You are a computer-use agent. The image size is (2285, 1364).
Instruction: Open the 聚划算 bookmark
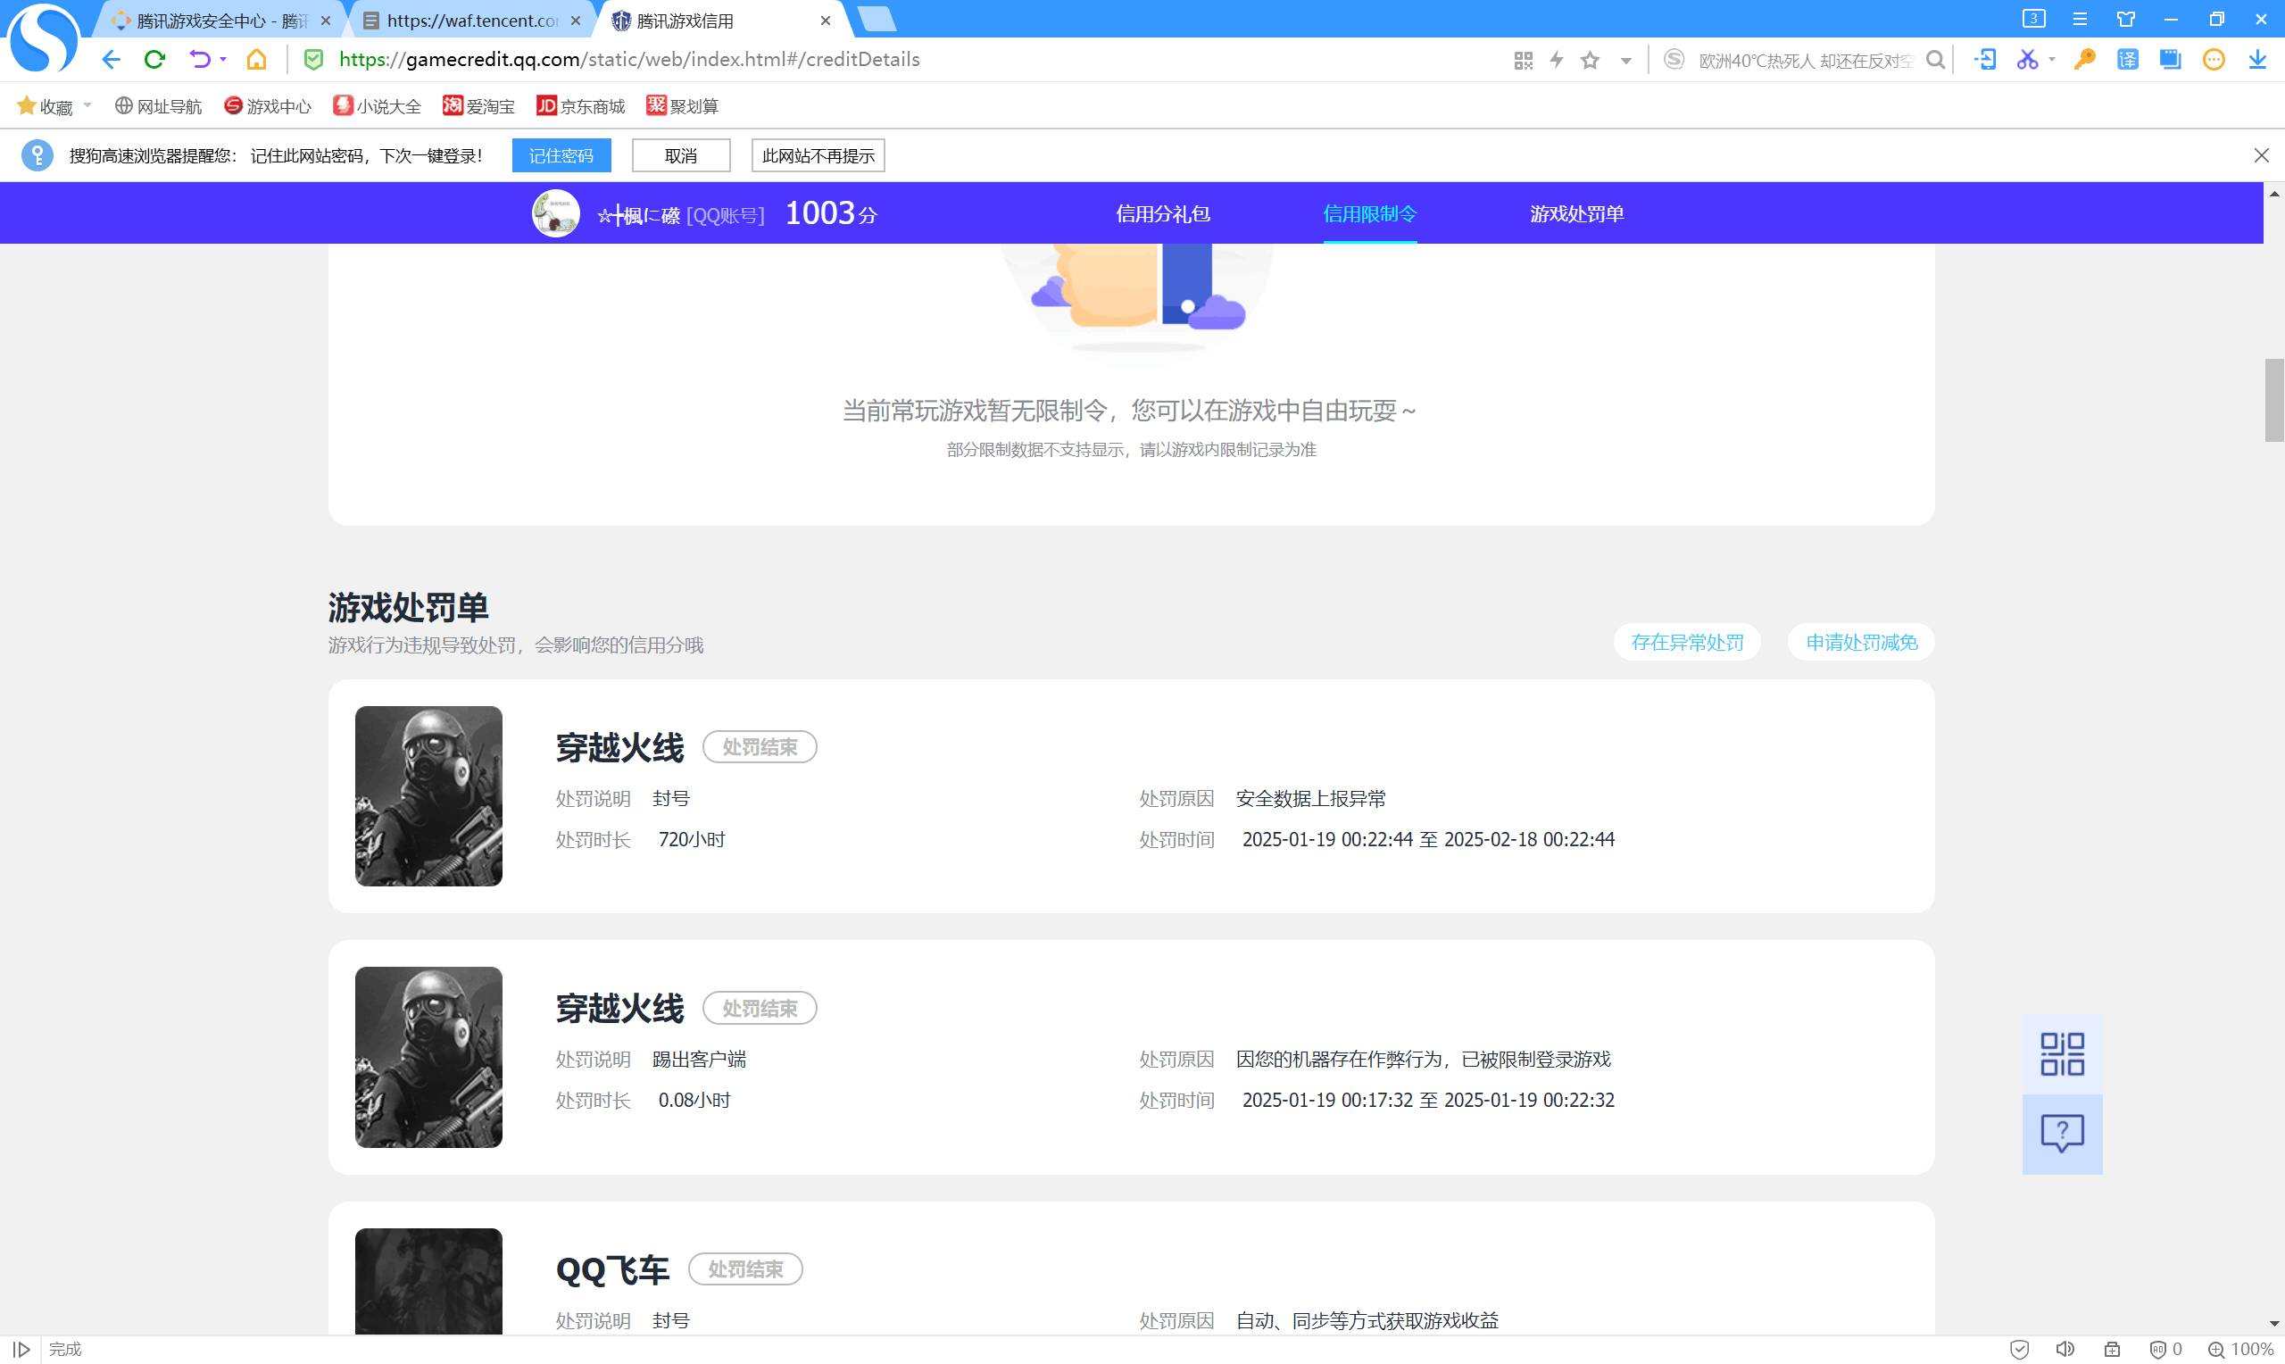coord(683,106)
